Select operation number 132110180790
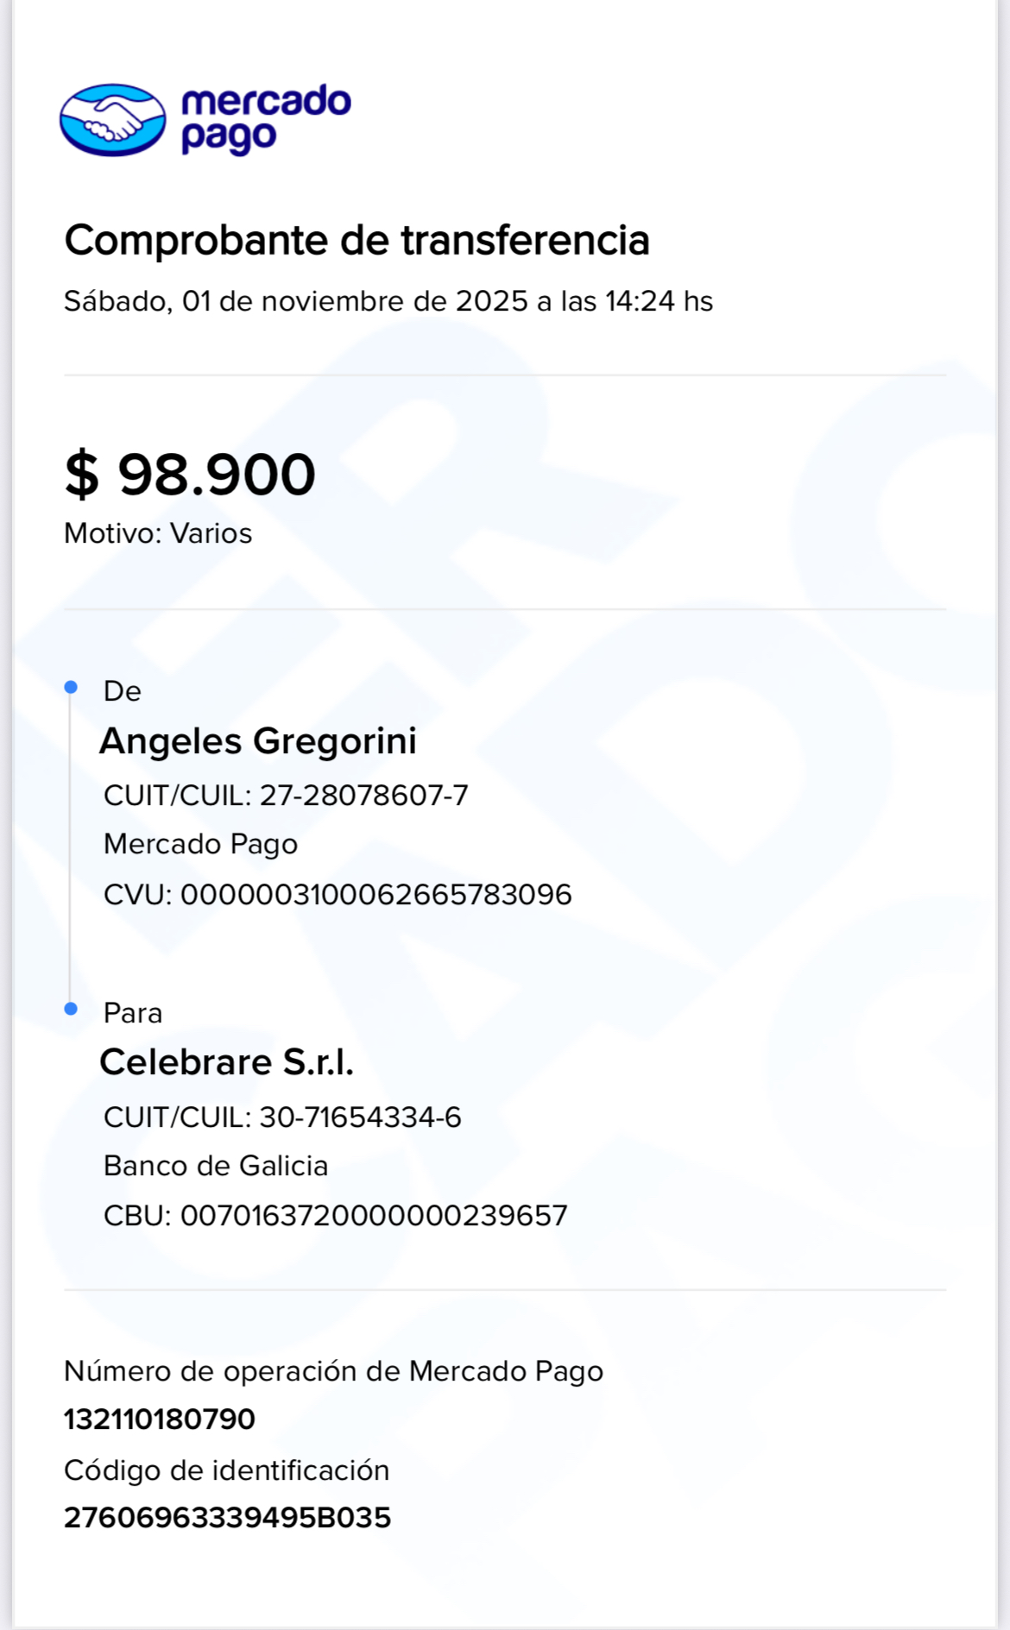 point(160,1419)
